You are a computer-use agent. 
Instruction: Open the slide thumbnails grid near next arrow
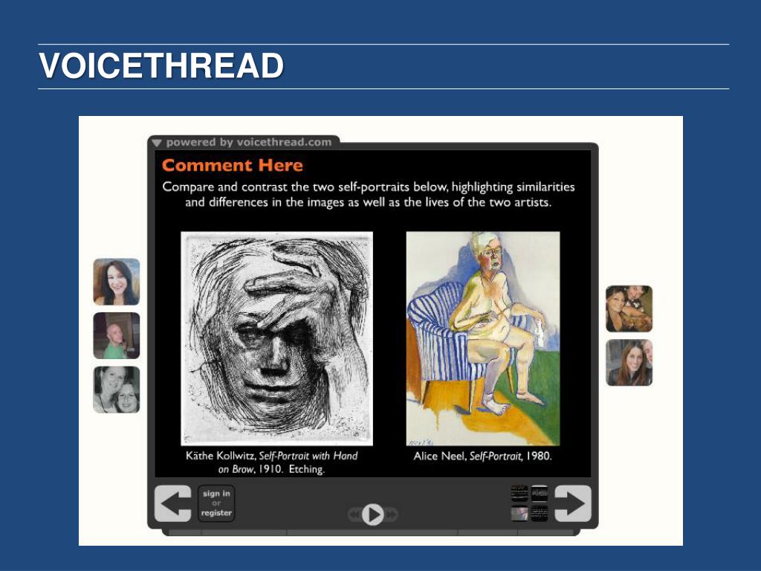[x=529, y=503]
